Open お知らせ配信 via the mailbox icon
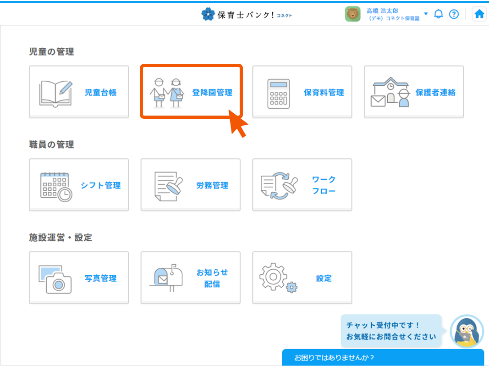 point(191,278)
